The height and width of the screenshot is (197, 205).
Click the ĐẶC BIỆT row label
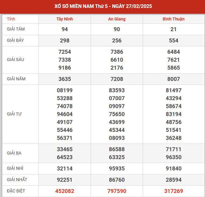tap(16, 191)
